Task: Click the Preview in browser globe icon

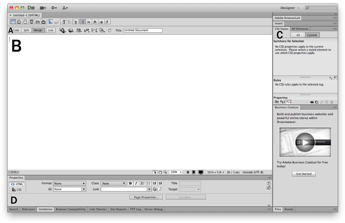Action: click(x=71, y=30)
